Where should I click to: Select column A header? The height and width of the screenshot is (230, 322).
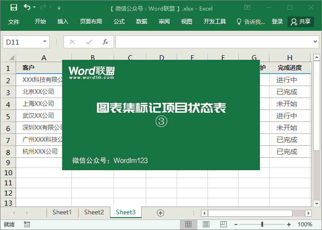[x=44, y=57]
